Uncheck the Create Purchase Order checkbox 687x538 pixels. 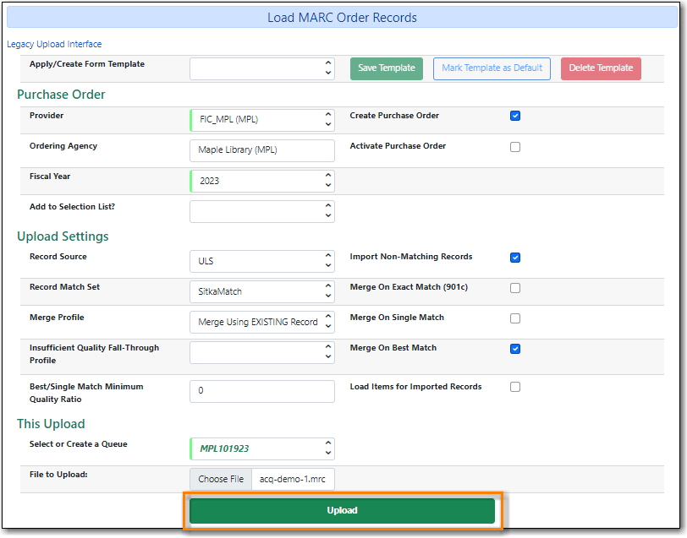[515, 116]
